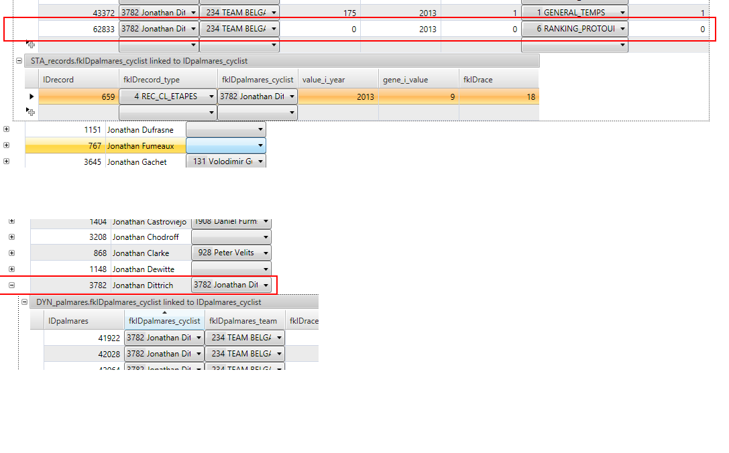Open the RANKING_PROTOUR dropdown in row 62833
This screenshot has width=729, height=453.
622,29
